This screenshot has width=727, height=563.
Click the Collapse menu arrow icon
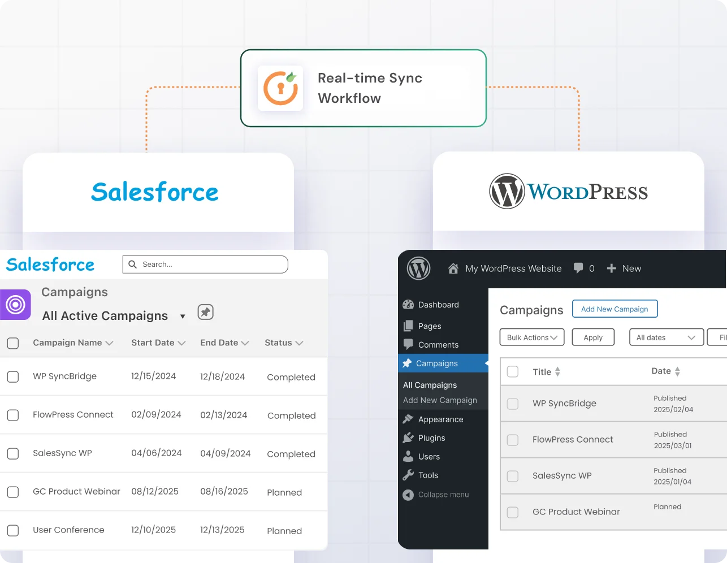(408, 495)
